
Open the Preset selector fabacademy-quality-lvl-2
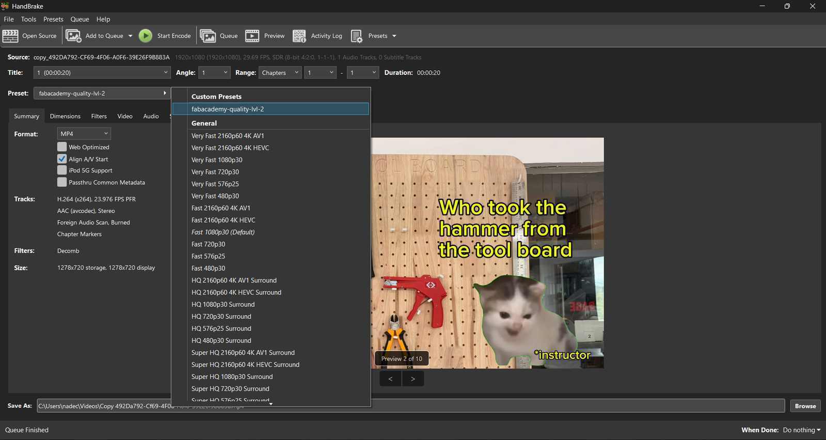pyautogui.click(x=102, y=93)
